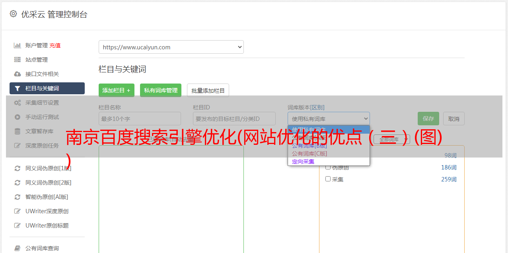
Task: Open 站点管理 via its server icon
Action: 18,60
